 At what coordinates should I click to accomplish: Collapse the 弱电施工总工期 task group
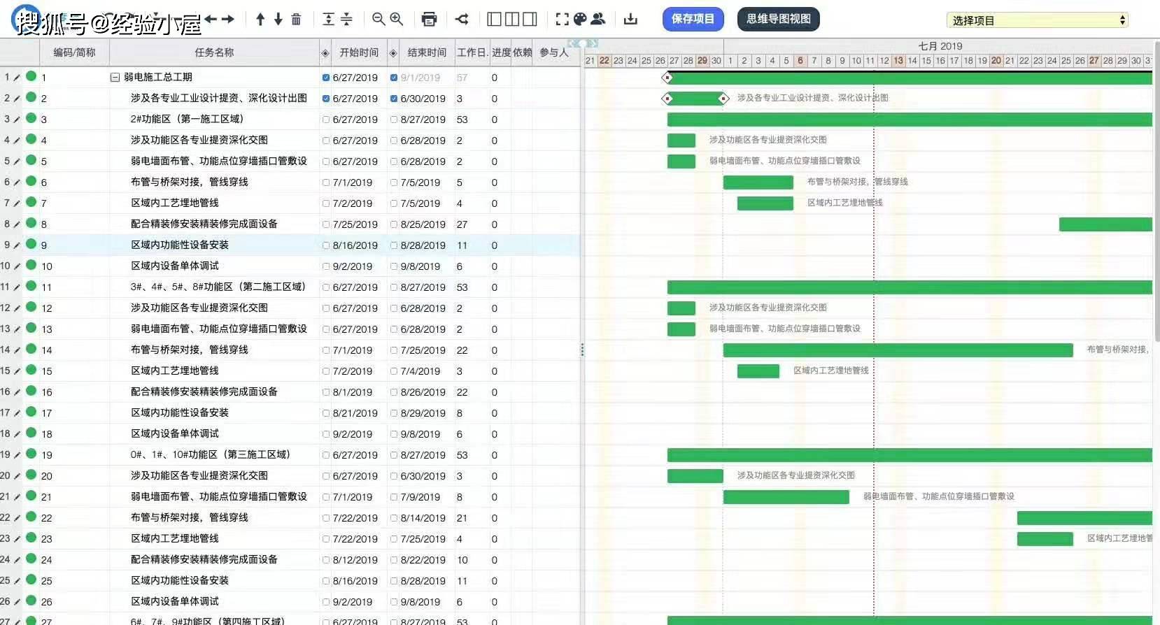pyautogui.click(x=115, y=78)
